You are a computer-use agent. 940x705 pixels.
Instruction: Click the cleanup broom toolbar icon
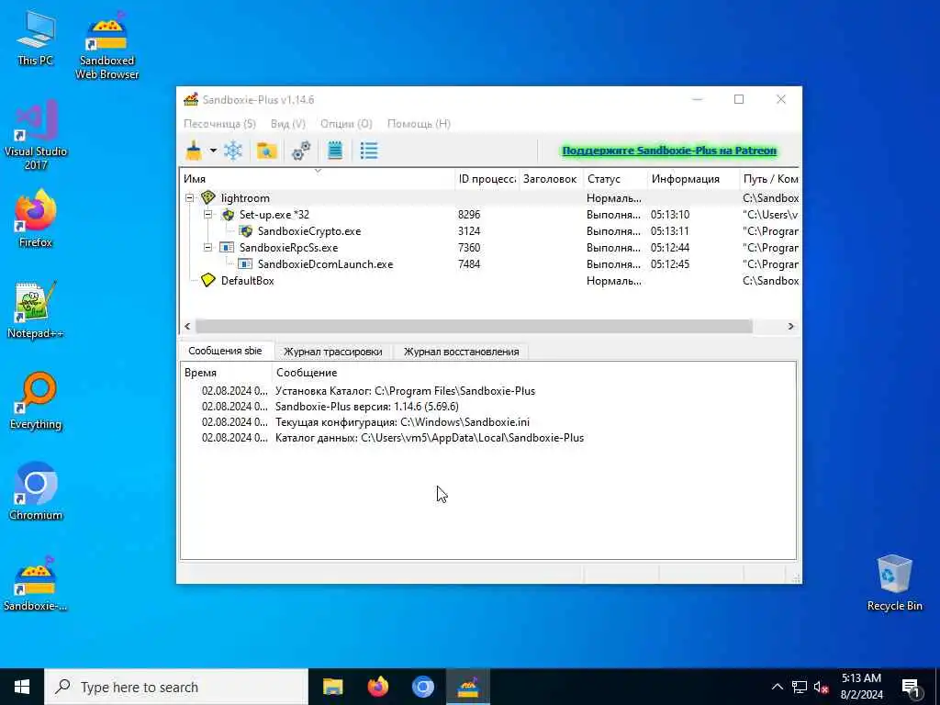[x=194, y=151]
